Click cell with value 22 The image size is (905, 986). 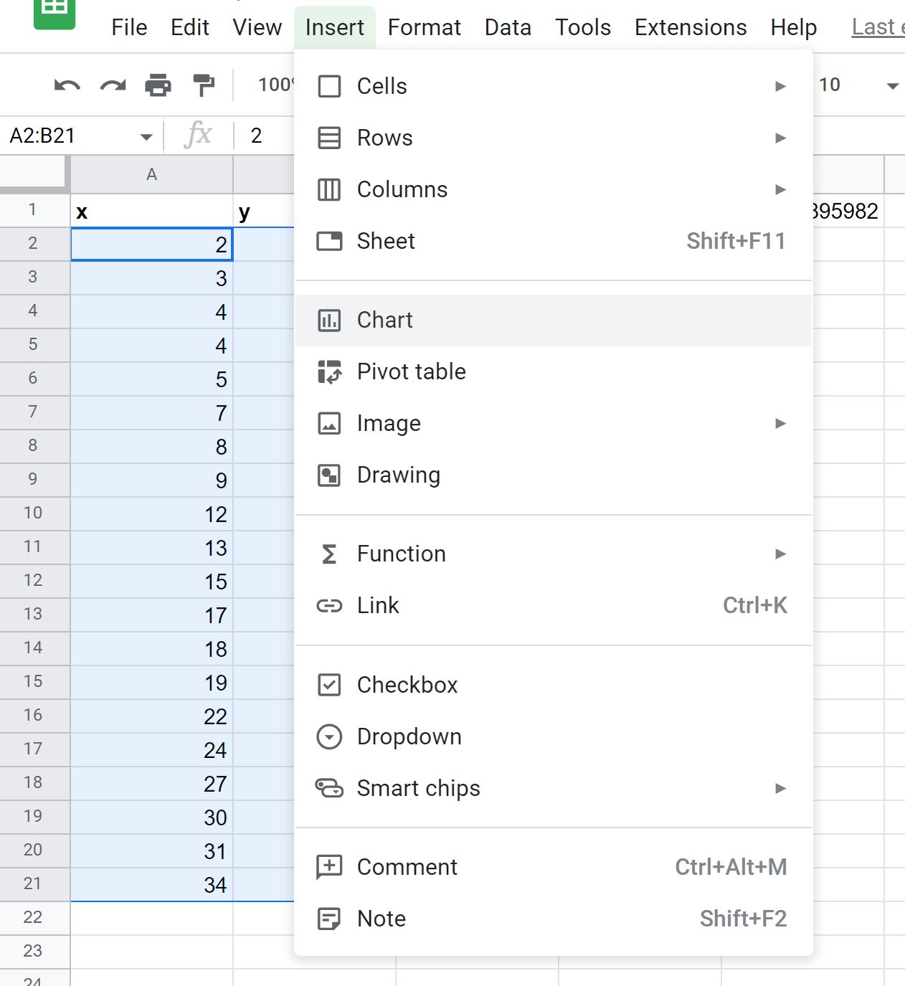tap(152, 716)
